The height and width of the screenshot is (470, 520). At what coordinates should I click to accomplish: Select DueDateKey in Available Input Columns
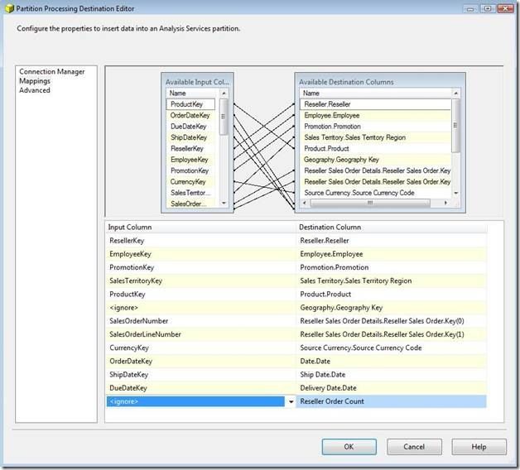pyautogui.click(x=190, y=127)
